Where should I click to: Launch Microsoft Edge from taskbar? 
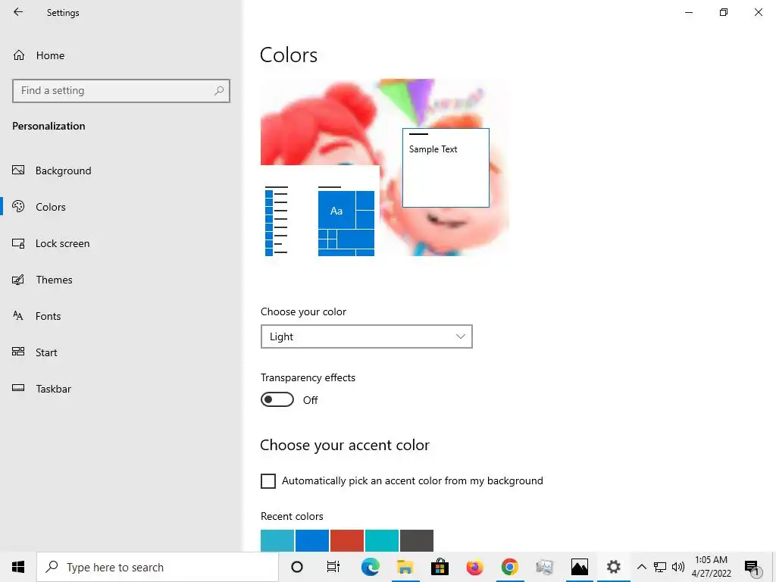coord(370,567)
